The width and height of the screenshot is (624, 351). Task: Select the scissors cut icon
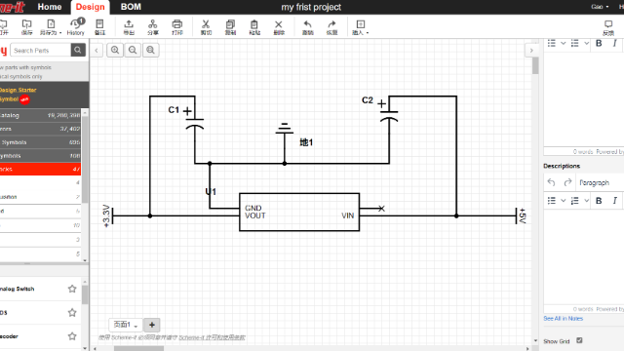[206, 27]
